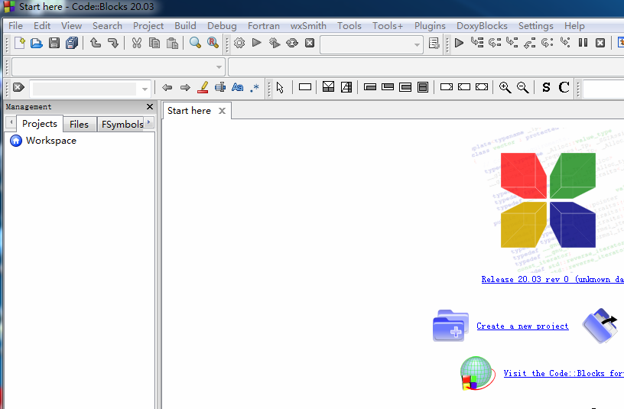
Task: Click the clear search box icon
Action: point(18,87)
